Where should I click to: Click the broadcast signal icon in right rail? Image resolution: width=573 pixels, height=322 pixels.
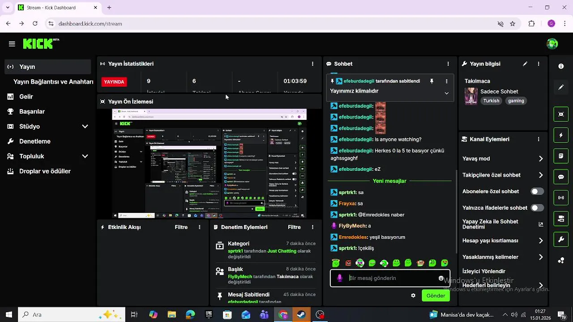tap(561, 198)
